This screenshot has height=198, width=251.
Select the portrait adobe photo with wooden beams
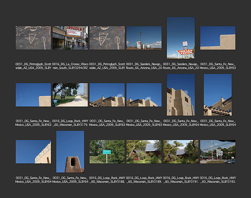pos(218,95)
